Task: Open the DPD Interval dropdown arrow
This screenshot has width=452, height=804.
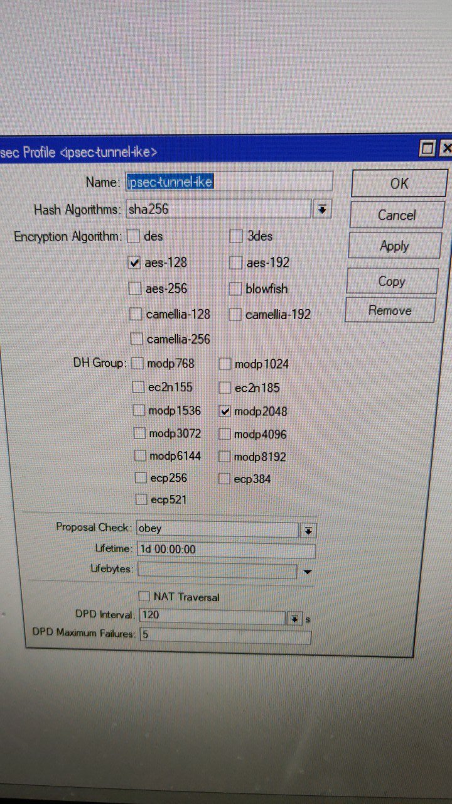Action: [294, 618]
